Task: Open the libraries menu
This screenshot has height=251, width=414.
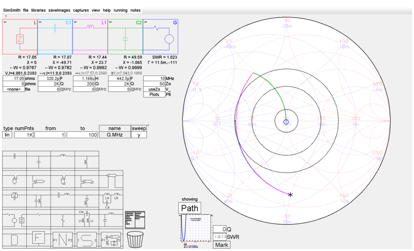Action: [38, 10]
